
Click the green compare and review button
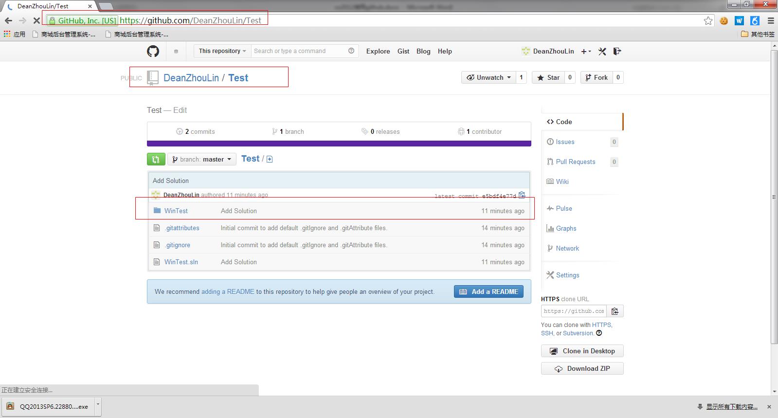coord(156,159)
